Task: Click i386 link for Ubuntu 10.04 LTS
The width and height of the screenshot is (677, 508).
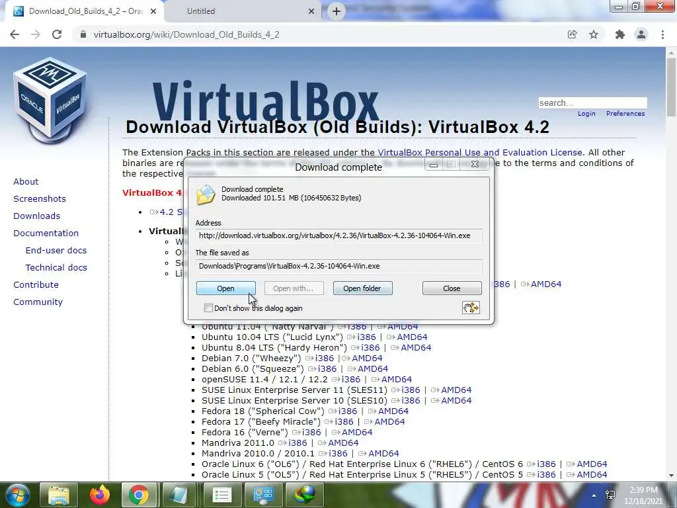Action: [366, 337]
